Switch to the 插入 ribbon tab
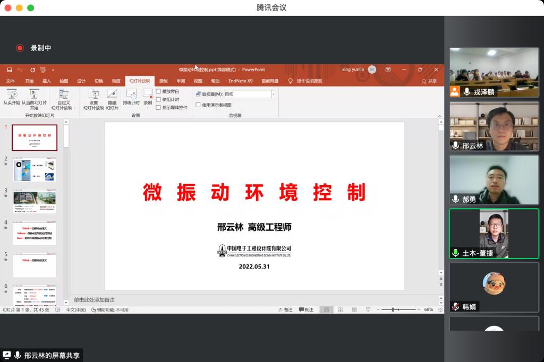544x362 pixels. point(47,81)
